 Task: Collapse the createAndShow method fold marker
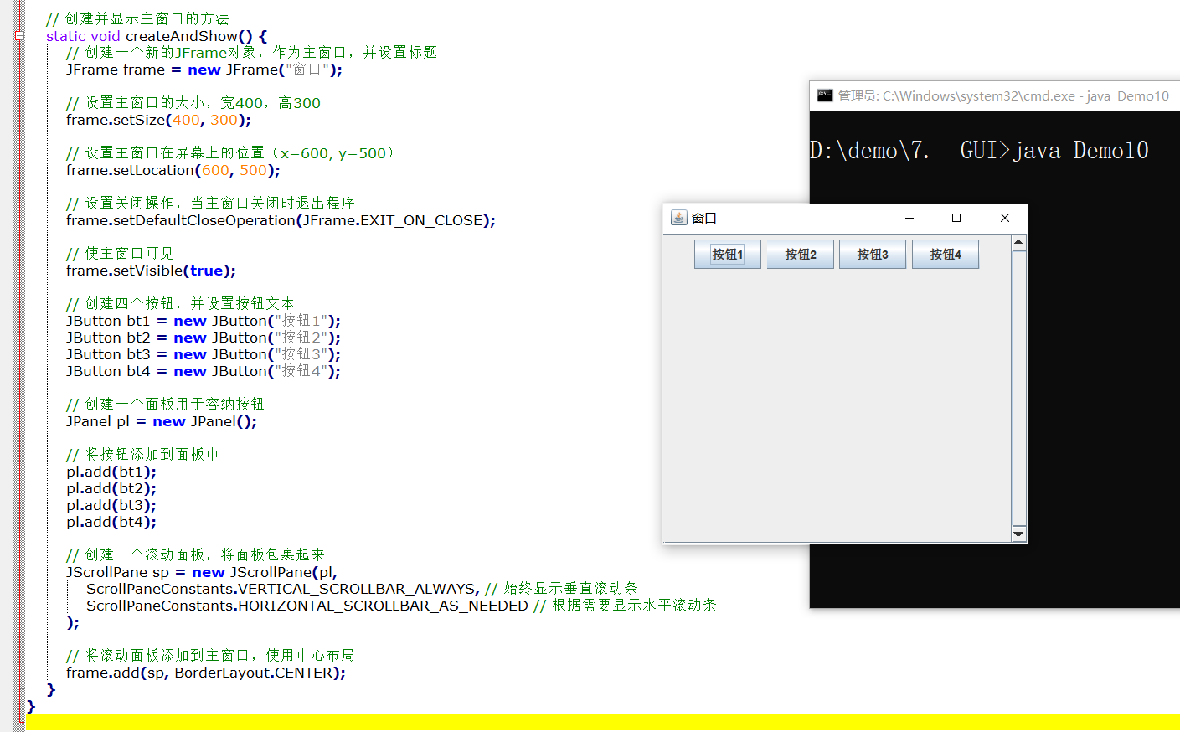[19, 36]
